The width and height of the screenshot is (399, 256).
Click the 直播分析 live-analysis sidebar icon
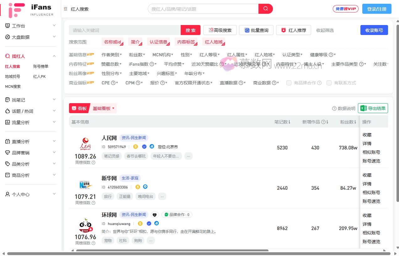click(x=7, y=141)
